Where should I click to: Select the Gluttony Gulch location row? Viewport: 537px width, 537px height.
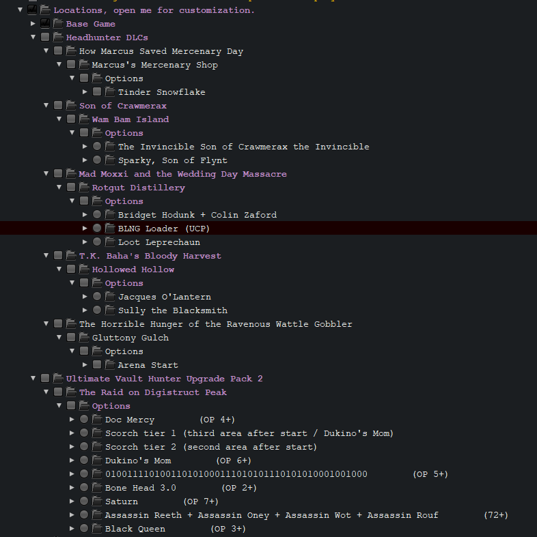(x=130, y=338)
